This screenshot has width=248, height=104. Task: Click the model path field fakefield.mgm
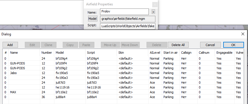point(128,19)
